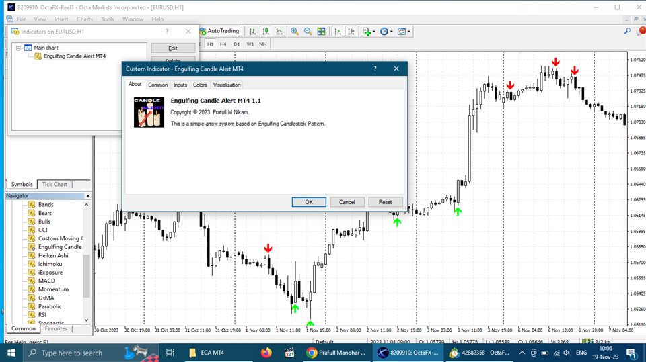
Task: Select the H1 timeframe
Action: tap(210, 44)
